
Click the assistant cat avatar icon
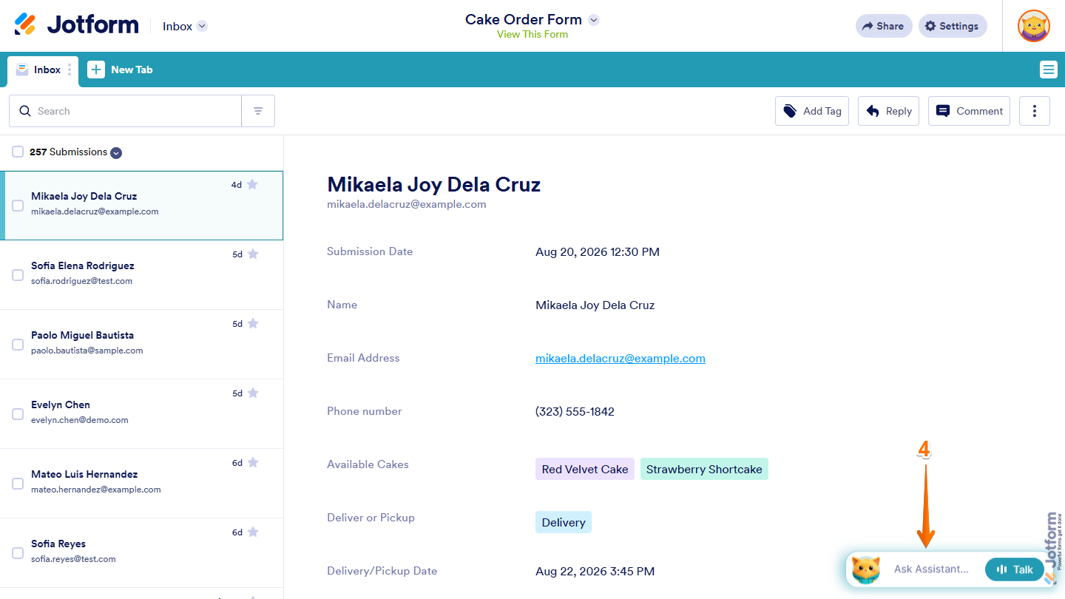[866, 569]
